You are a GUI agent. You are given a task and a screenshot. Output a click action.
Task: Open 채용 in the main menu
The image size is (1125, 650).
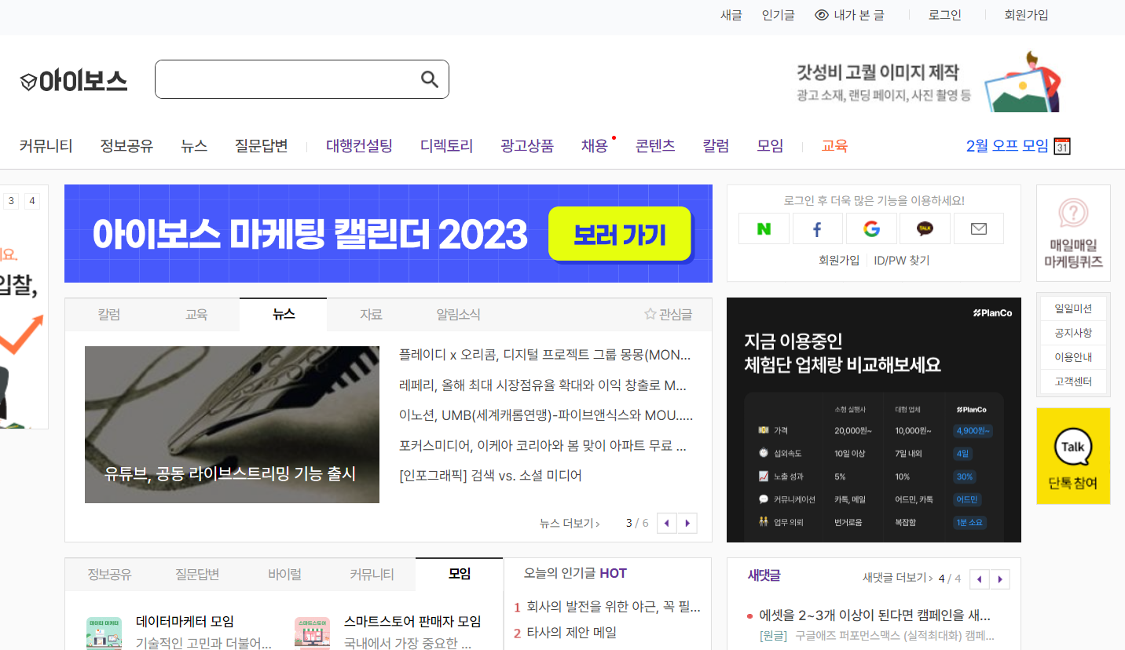595,146
